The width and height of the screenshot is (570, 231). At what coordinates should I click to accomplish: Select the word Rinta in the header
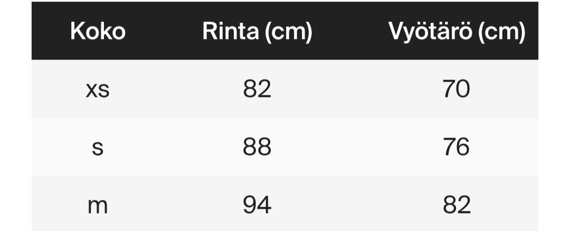point(230,31)
